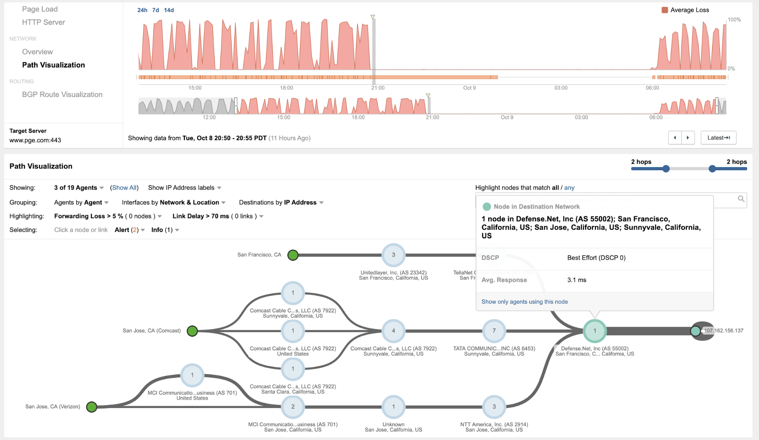Viewport: 759px width, 440px height.
Task: Click the TATA Communications node with 7
Action: pos(494,331)
